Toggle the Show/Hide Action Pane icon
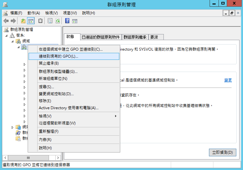 75,21
